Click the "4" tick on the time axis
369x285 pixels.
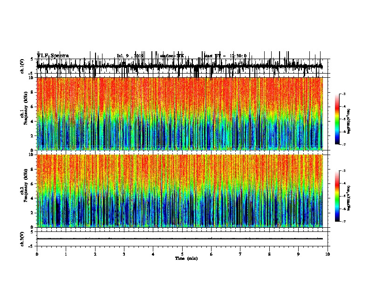pyautogui.click(x=153, y=254)
